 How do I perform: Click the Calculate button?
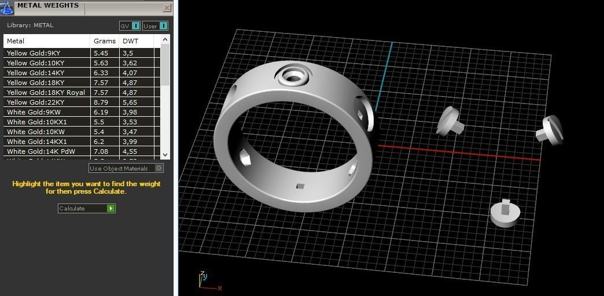87,208
